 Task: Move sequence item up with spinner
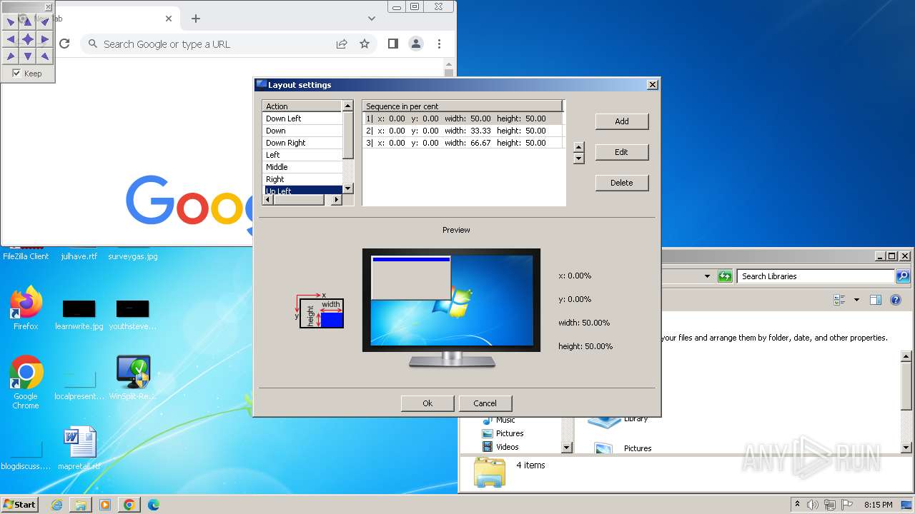coord(579,148)
